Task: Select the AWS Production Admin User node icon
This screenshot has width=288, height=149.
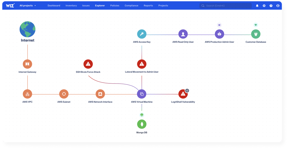Action: click(219, 34)
